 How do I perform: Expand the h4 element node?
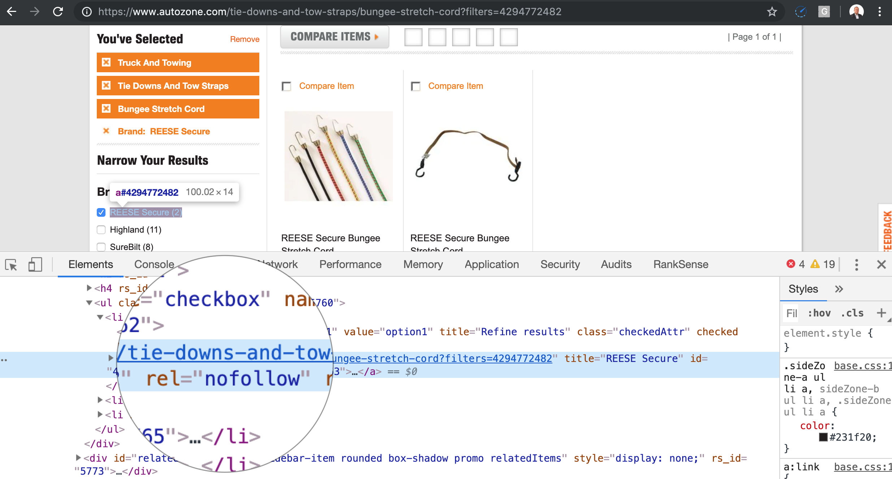tap(89, 288)
